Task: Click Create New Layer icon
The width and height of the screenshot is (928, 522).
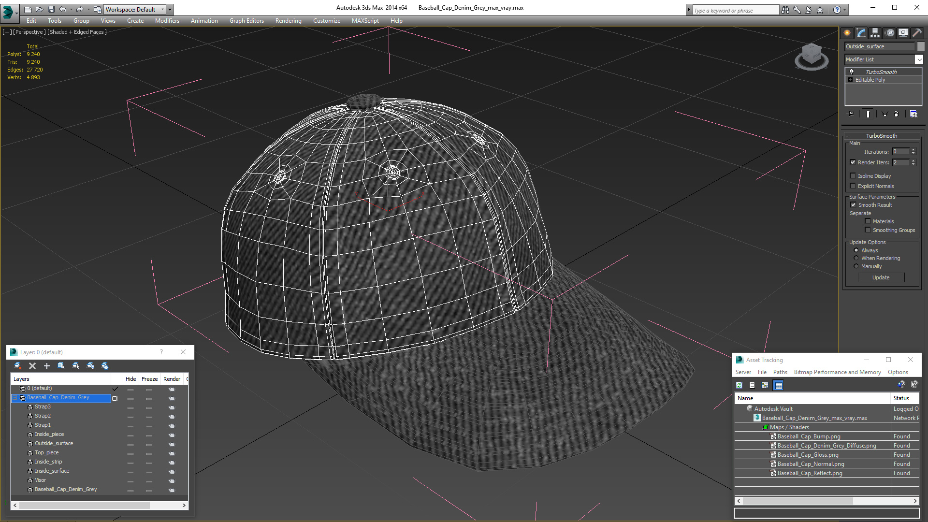Action: pos(18,366)
